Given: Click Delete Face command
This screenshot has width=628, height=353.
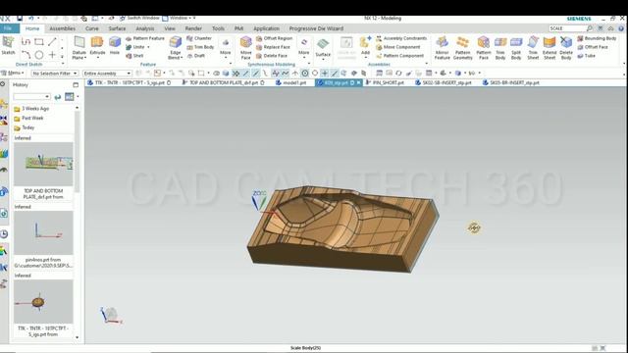Looking at the screenshot, I should tap(272, 56).
